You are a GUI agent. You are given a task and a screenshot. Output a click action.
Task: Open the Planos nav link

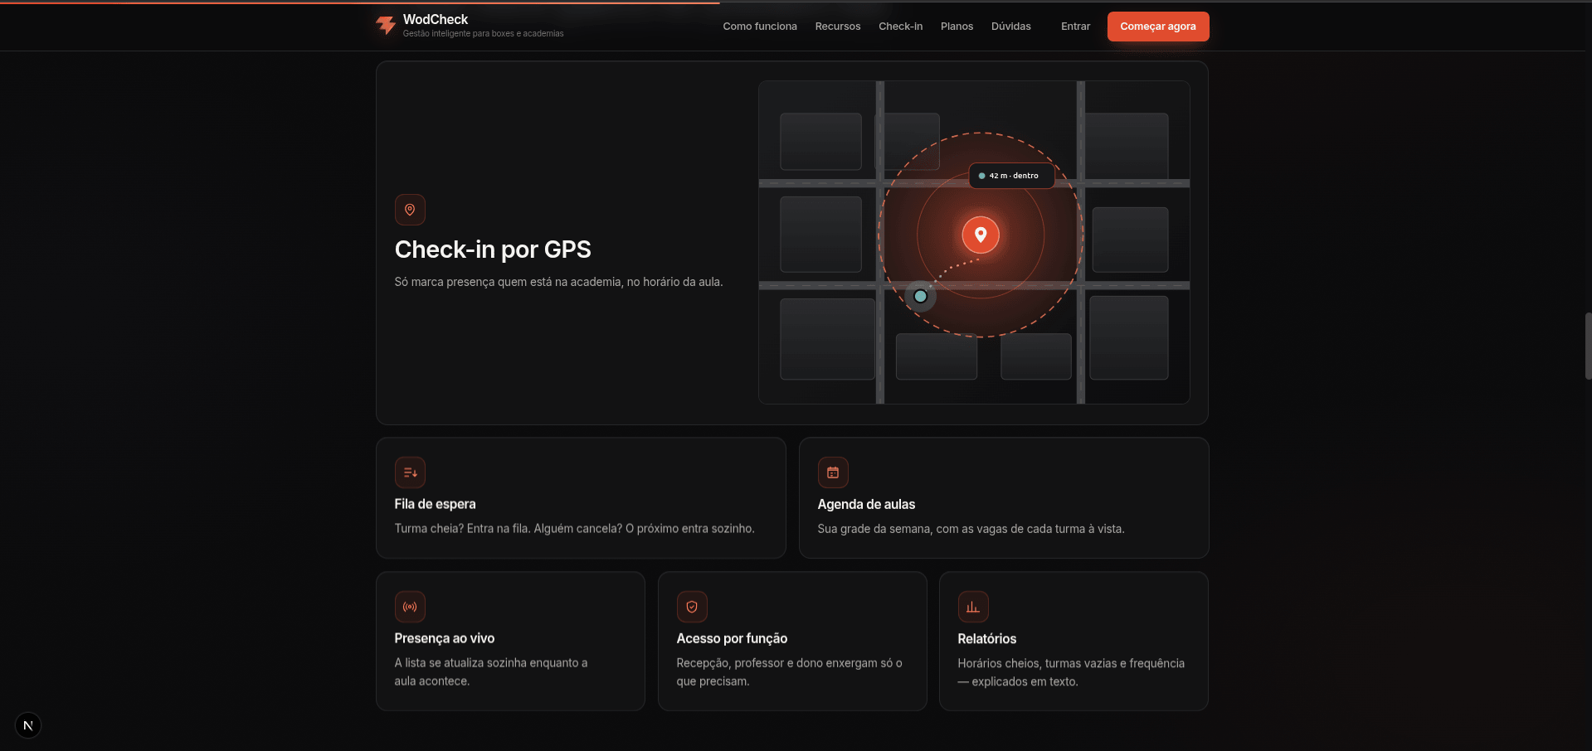pyautogui.click(x=957, y=27)
